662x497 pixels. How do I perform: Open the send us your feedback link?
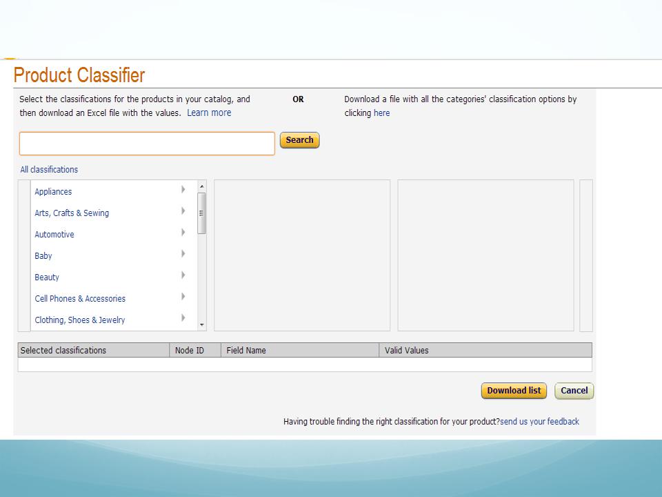pyautogui.click(x=539, y=421)
